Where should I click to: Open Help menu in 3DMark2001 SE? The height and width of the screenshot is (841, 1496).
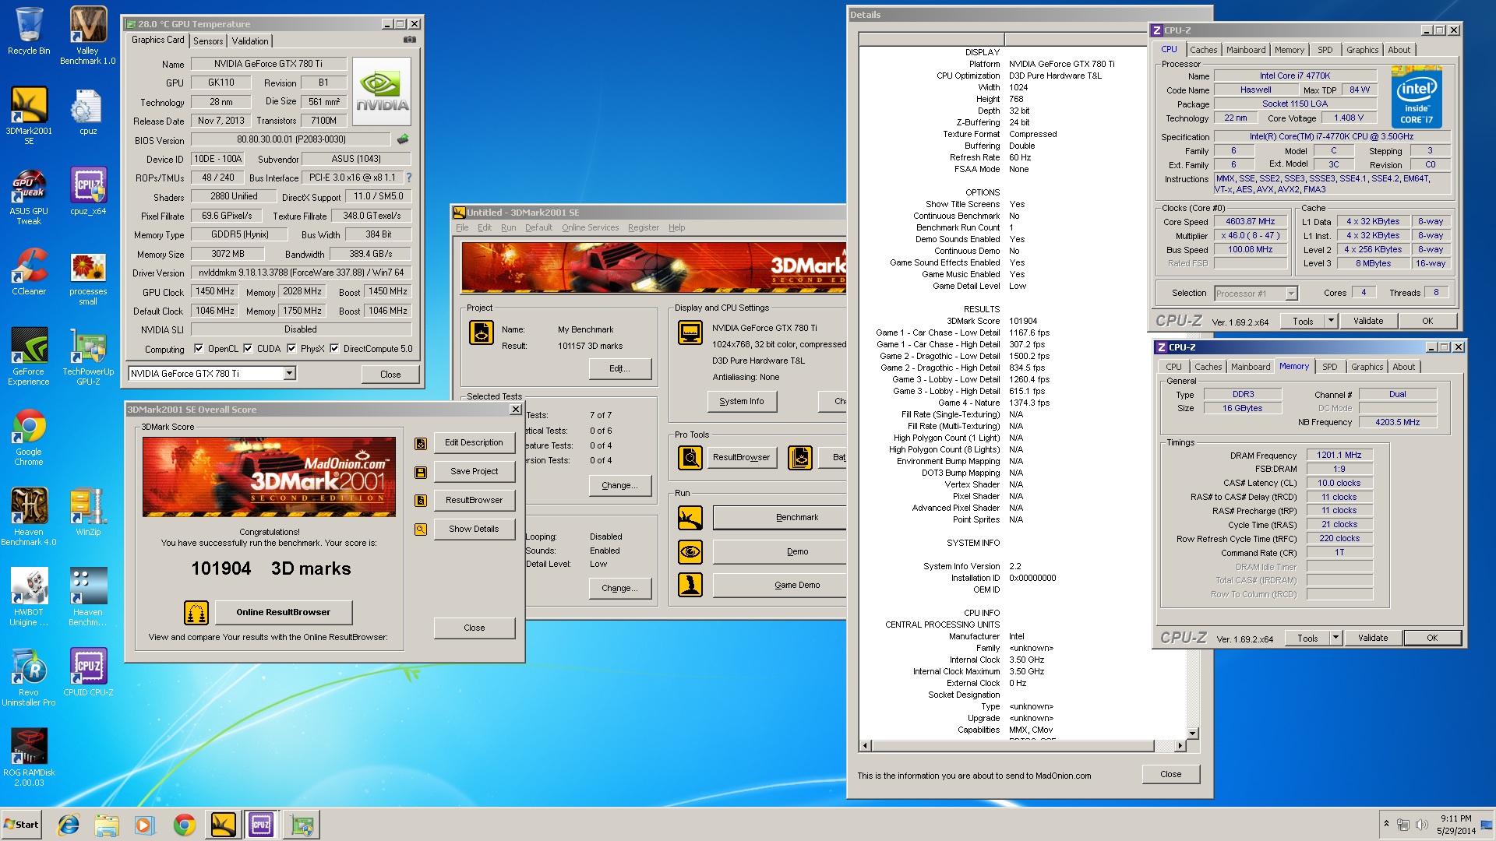pos(677,227)
